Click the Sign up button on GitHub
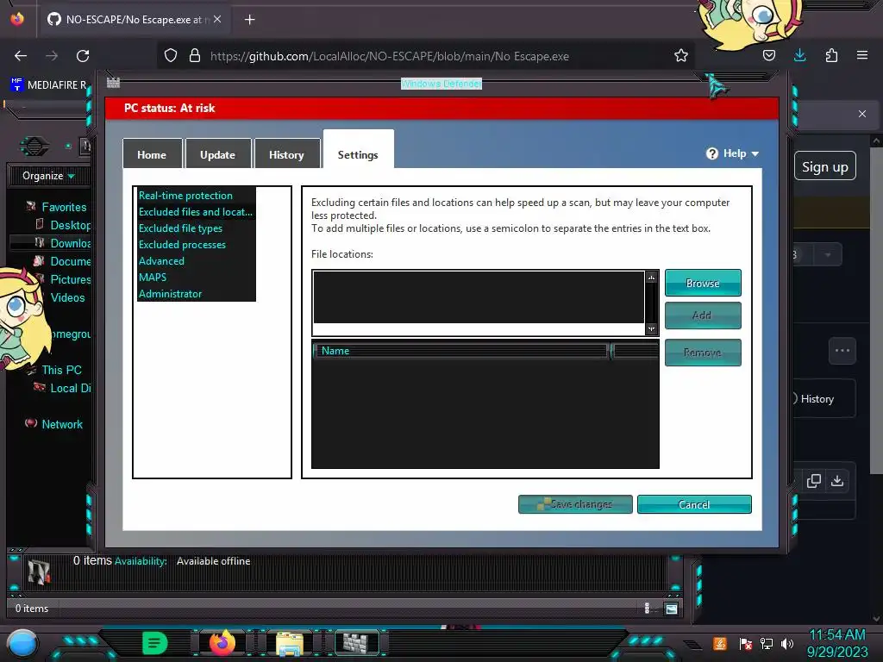Image resolution: width=883 pixels, height=662 pixels. coord(825,166)
